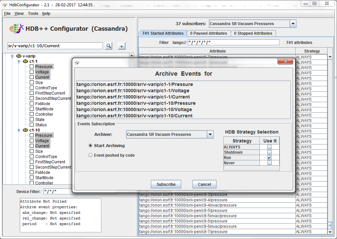The width and height of the screenshot is (337, 239).
Task: Check the ALWAYS strategy Use It box
Action: click(270, 147)
